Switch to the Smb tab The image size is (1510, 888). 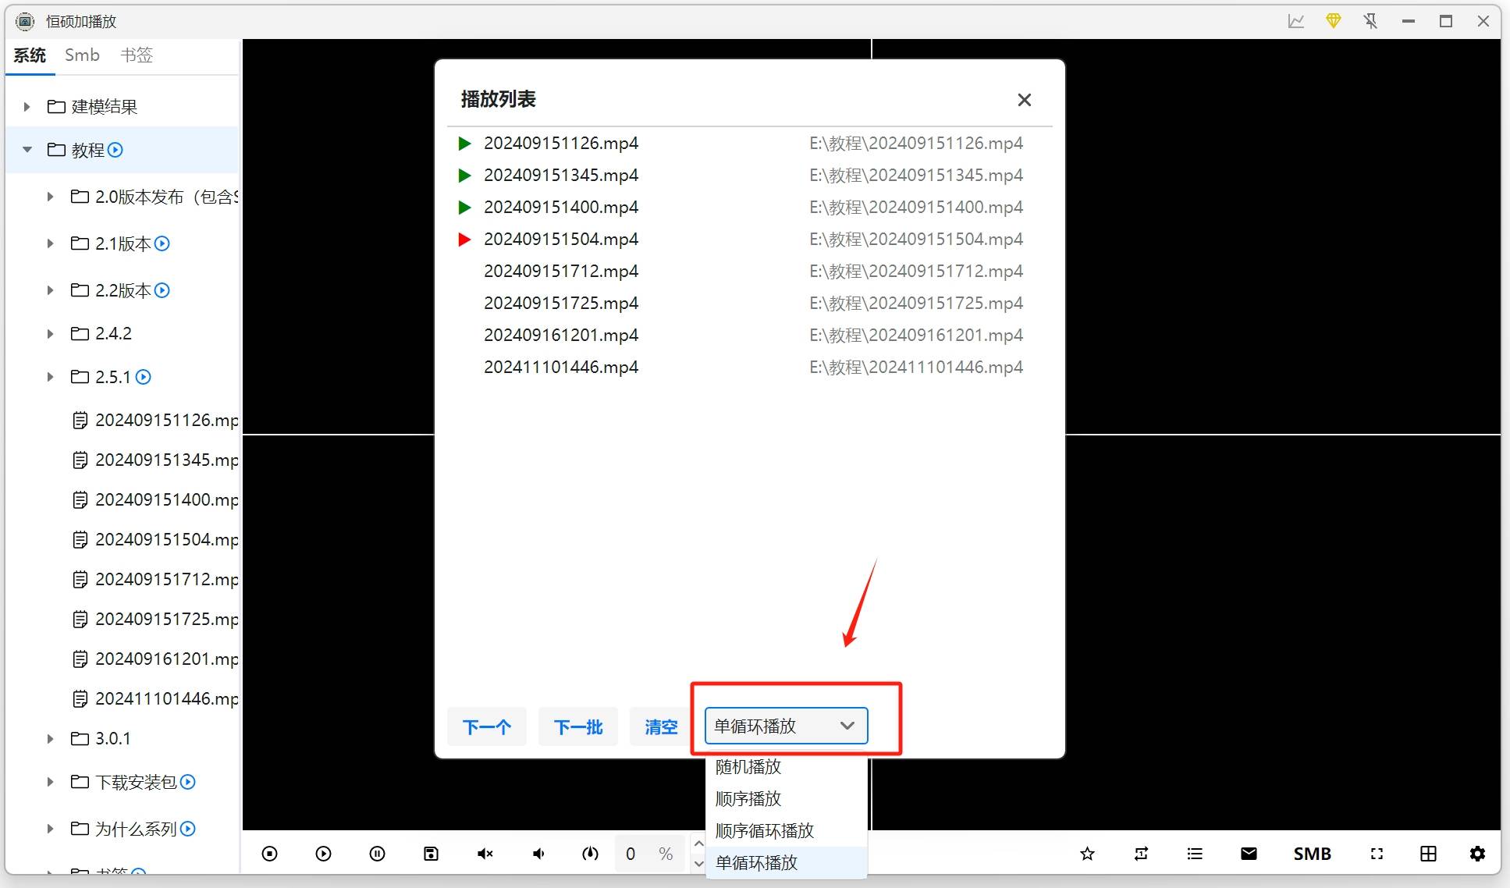(x=82, y=55)
